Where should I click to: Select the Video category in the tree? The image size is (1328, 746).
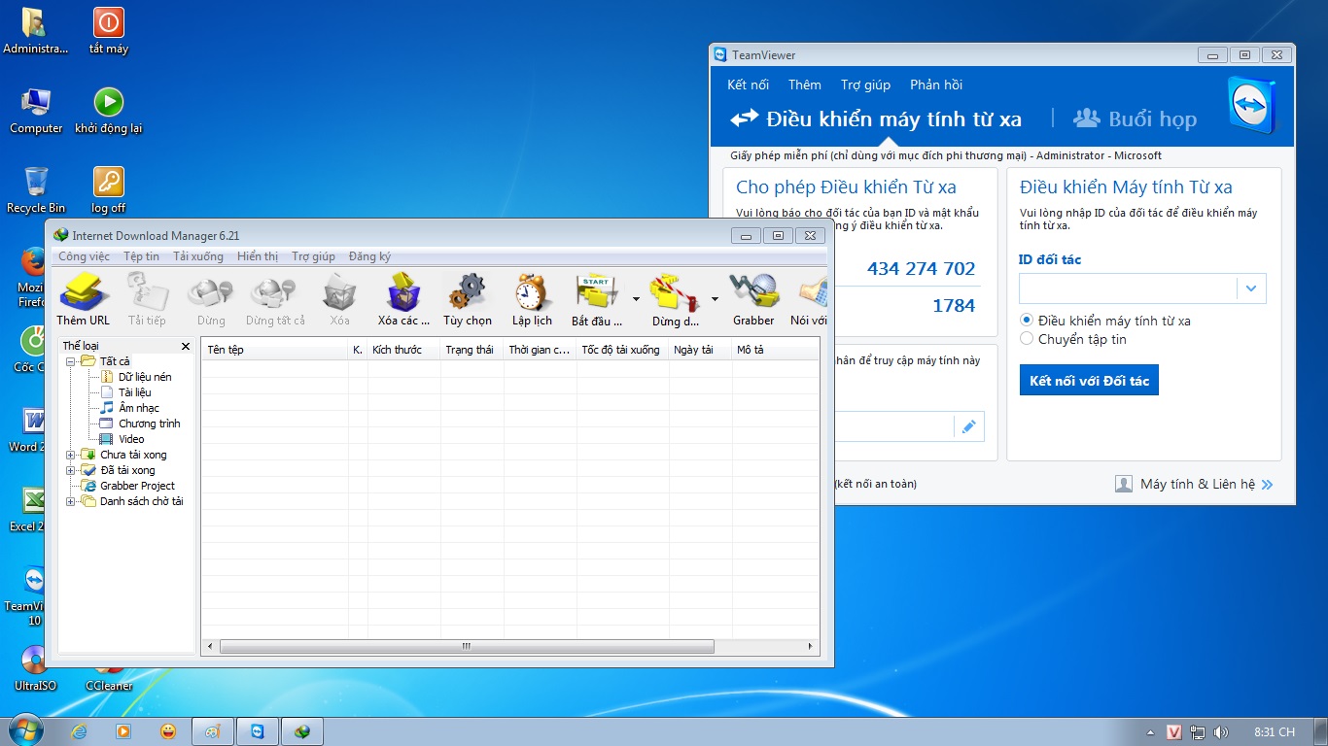click(x=131, y=439)
